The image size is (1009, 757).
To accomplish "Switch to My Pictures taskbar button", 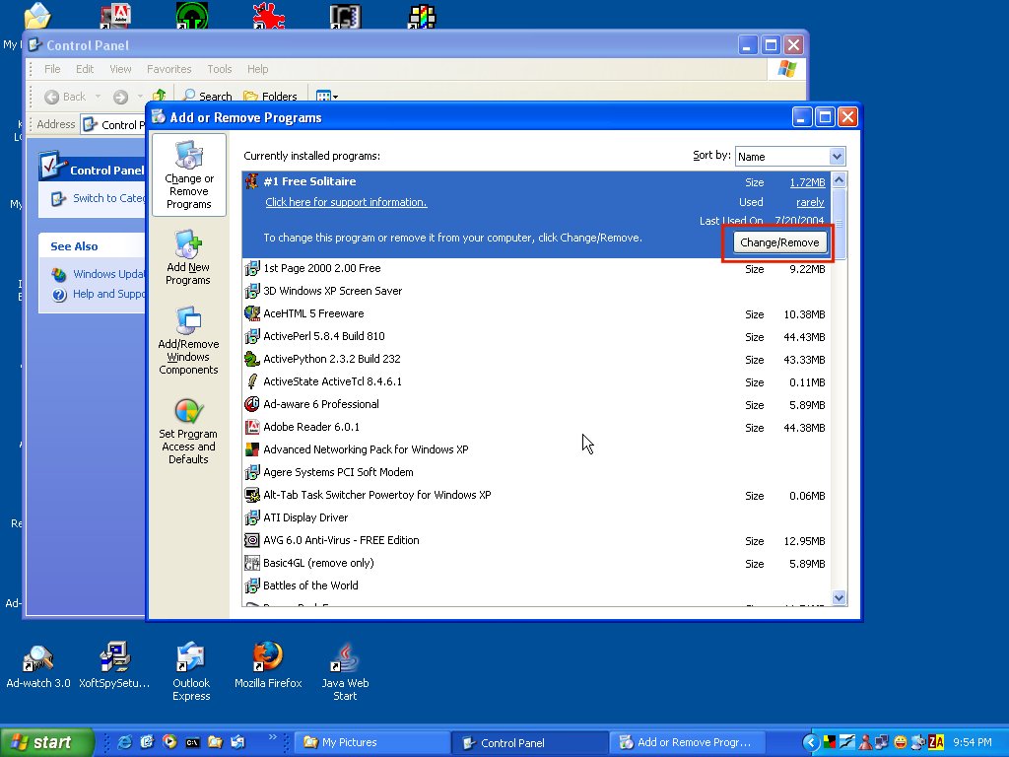I will [370, 742].
